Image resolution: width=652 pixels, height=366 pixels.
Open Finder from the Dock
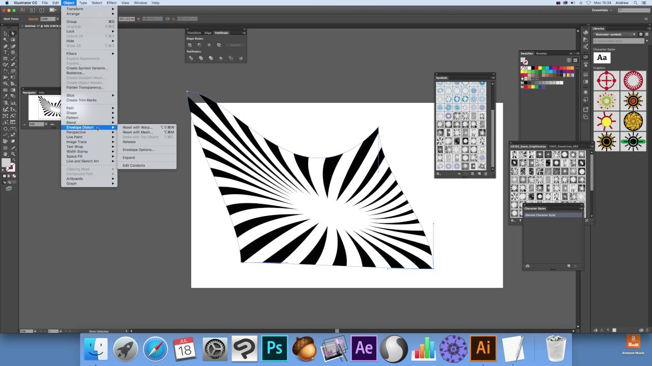click(96, 349)
